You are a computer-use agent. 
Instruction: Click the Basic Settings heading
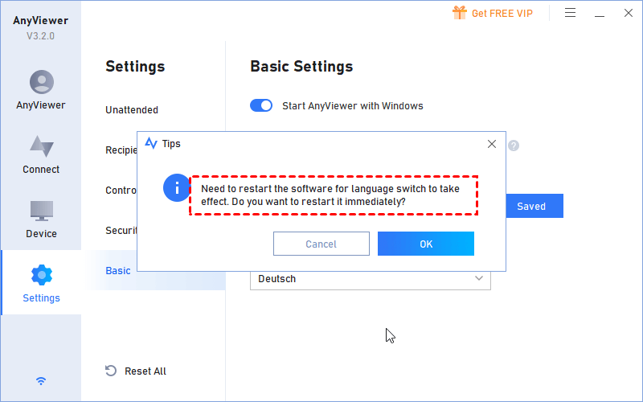coord(301,67)
